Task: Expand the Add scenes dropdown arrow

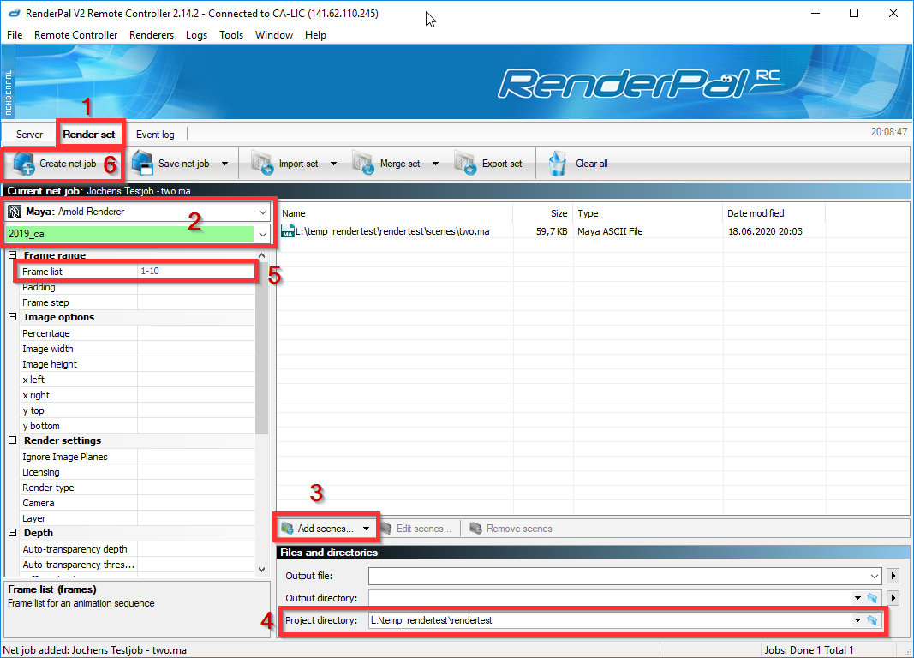Action: [x=367, y=529]
